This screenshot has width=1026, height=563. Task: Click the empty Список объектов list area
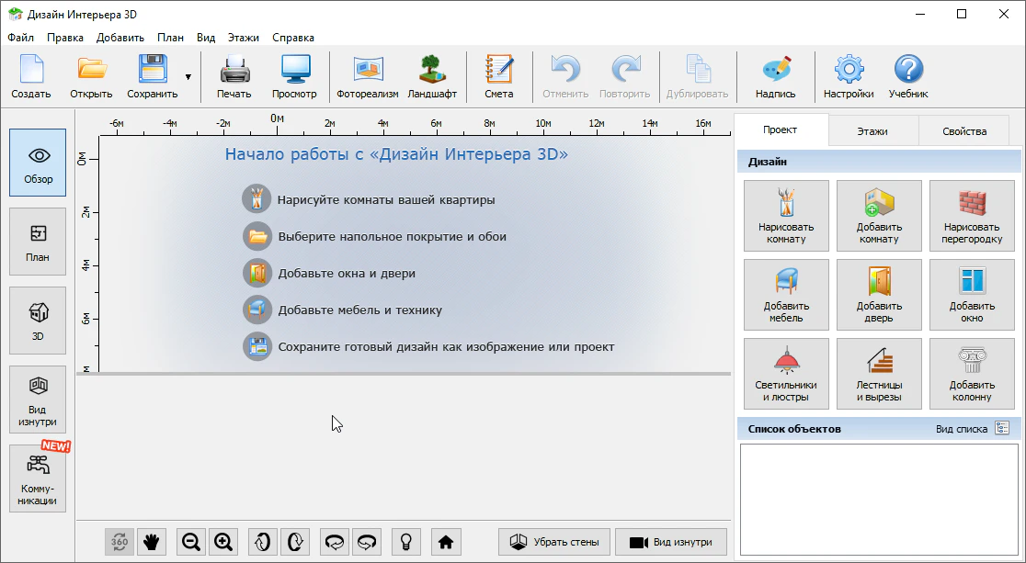(x=880, y=499)
